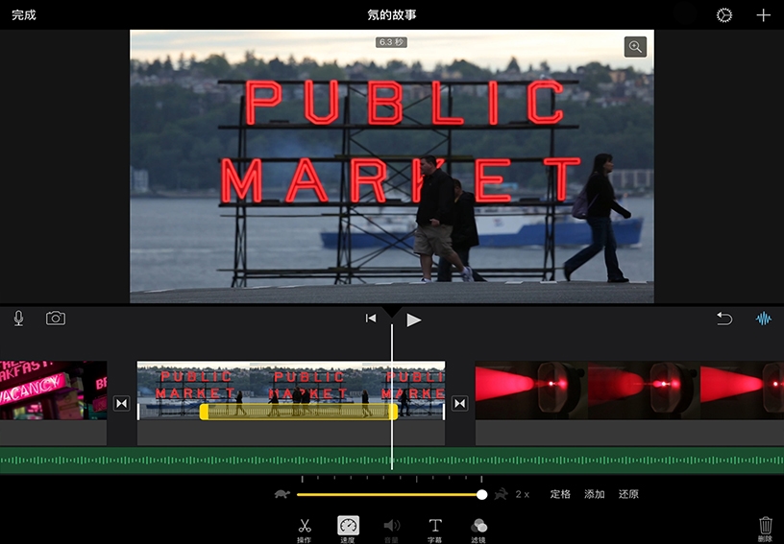Open project settings gear icon

point(724,15)
